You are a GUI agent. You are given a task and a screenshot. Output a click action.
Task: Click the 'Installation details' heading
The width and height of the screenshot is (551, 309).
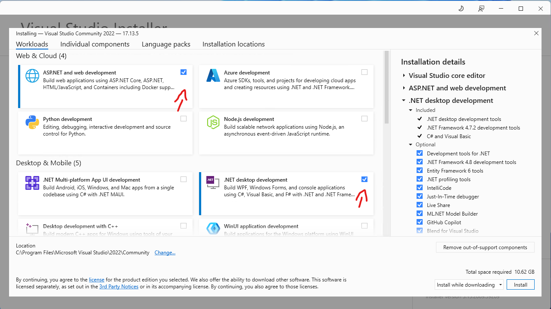tap(433, 62)
